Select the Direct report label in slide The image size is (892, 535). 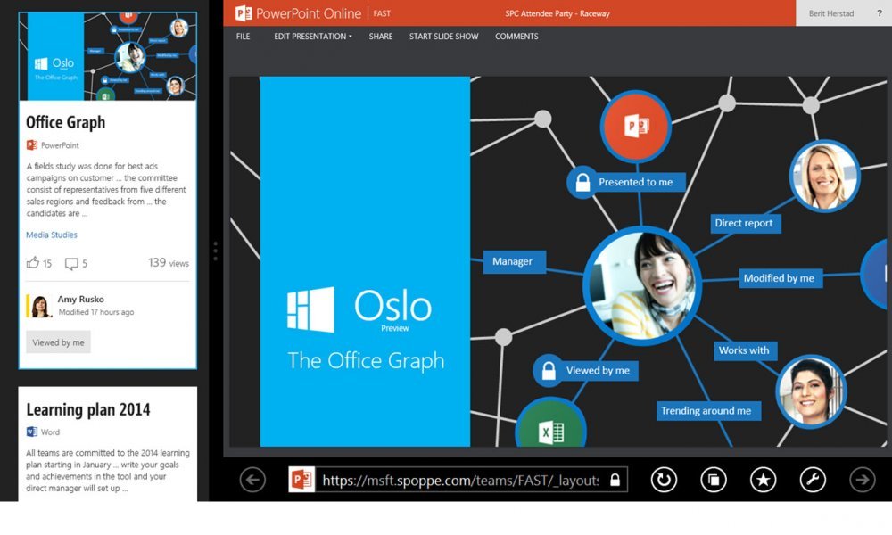click(744, 224)
